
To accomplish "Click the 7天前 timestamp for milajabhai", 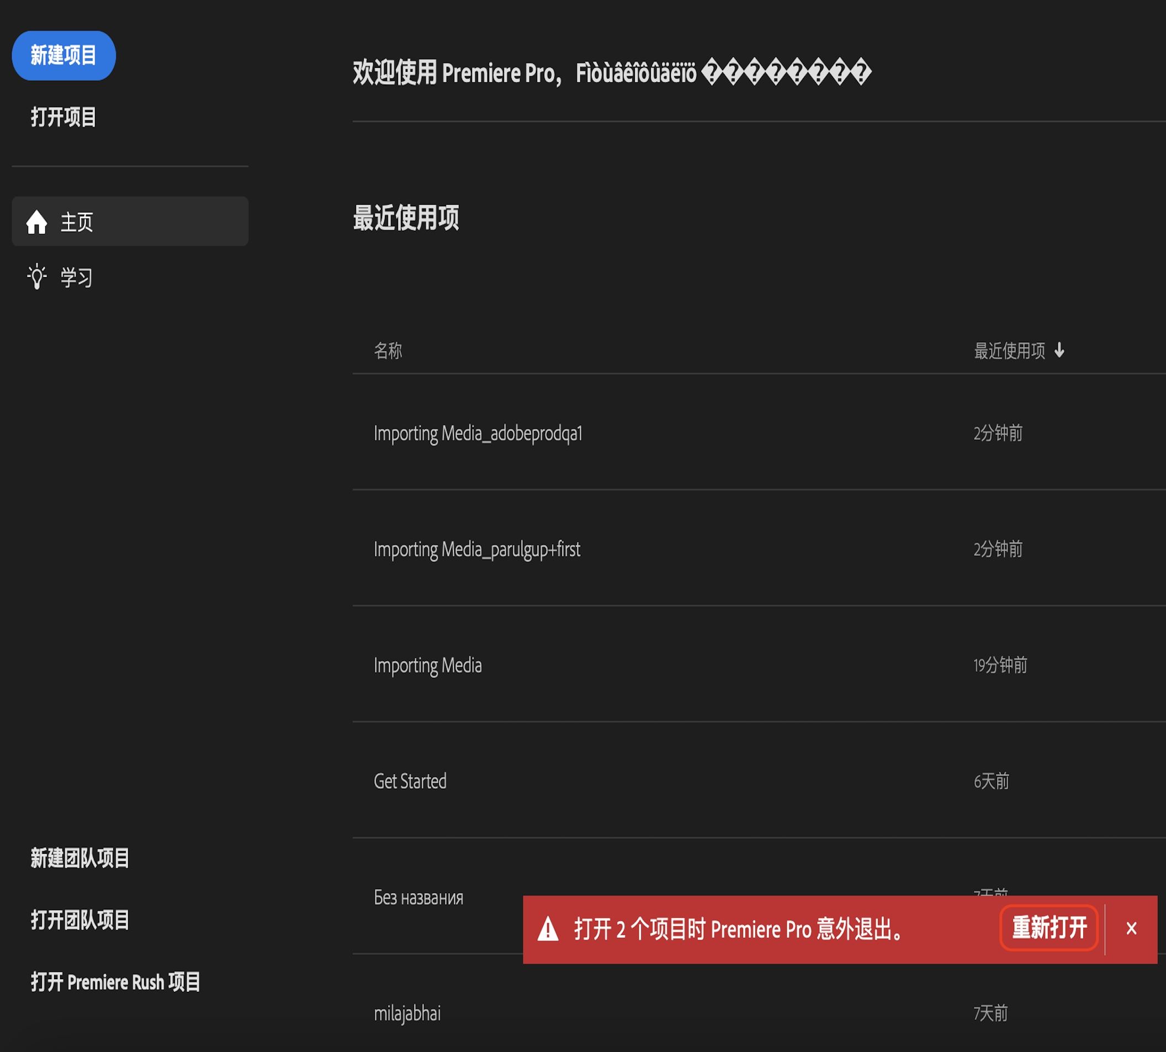I will tap(991, 1013).
